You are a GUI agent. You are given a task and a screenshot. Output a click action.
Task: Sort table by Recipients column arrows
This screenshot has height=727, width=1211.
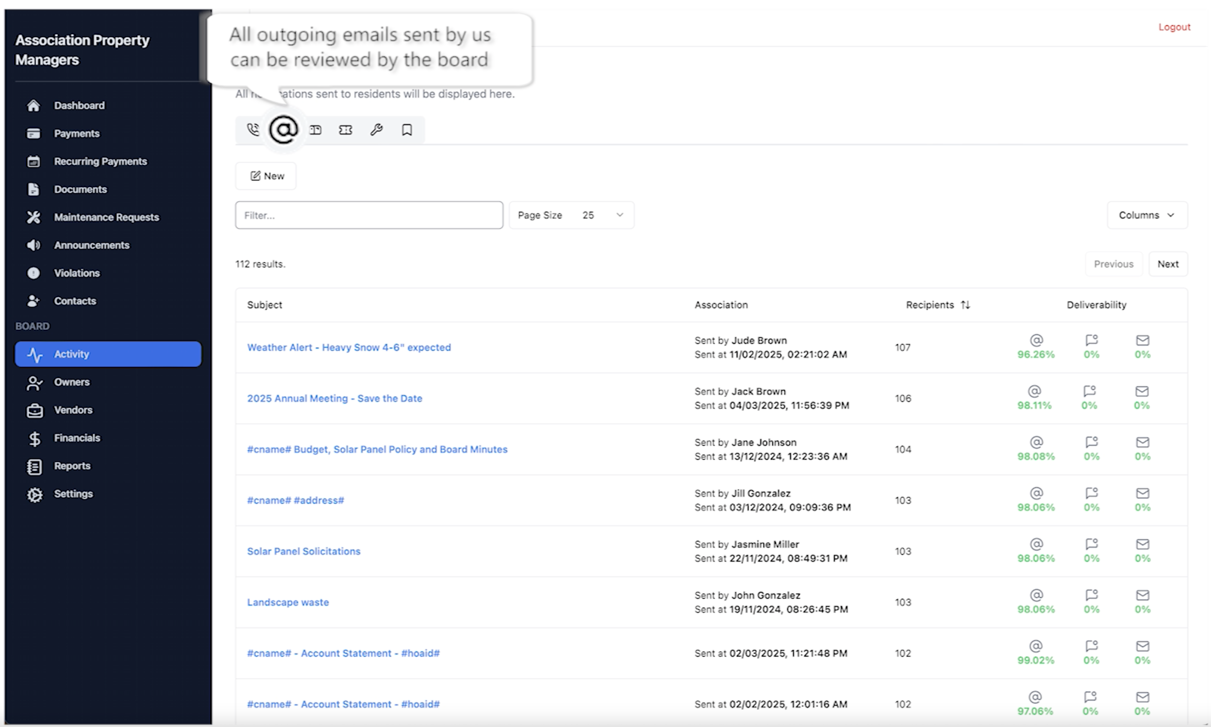tap(965, 305)
